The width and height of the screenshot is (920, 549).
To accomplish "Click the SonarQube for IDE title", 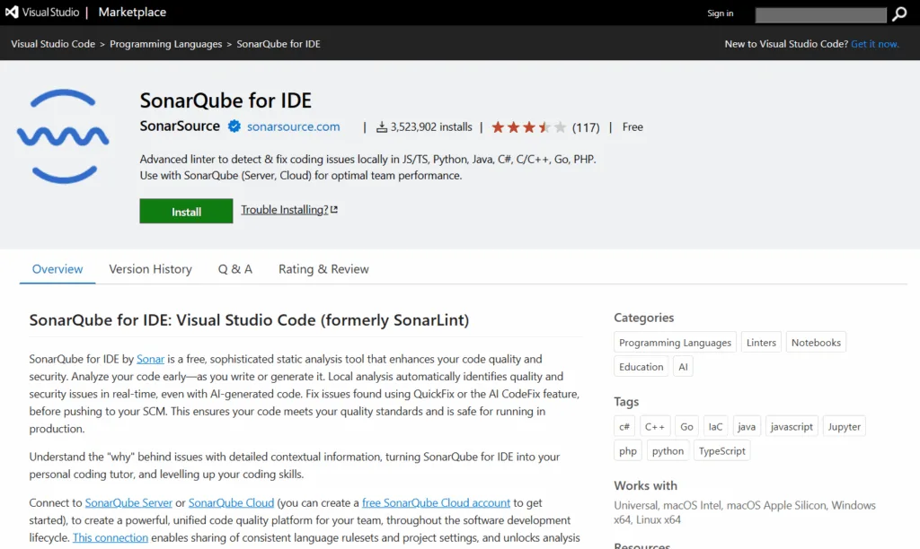I will pyautogui.click(x=226, y=100).
